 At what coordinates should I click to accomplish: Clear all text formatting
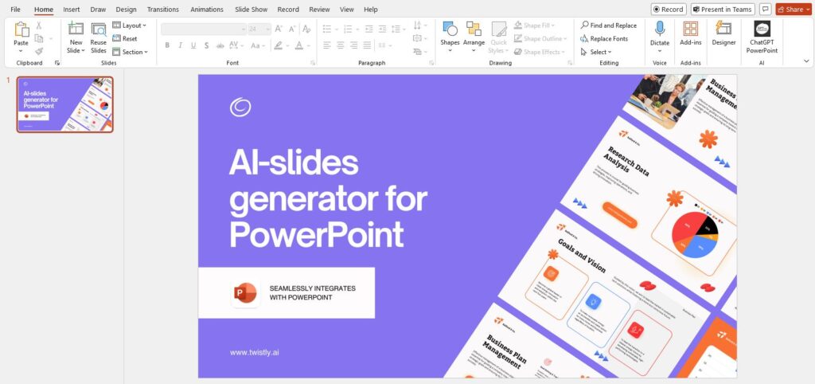point(306,29)
